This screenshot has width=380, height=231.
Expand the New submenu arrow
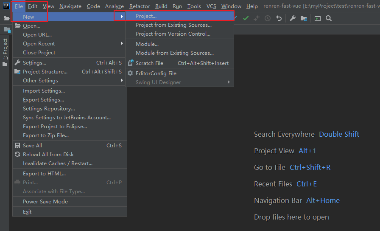tap(122, 17)
